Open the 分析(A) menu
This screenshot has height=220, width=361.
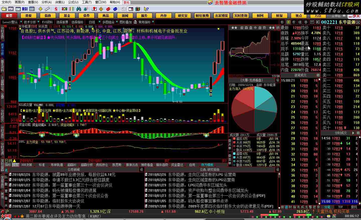click(47, 2)
